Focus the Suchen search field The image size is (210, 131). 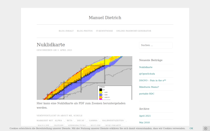pyautogui.click(x=156, y=45)
